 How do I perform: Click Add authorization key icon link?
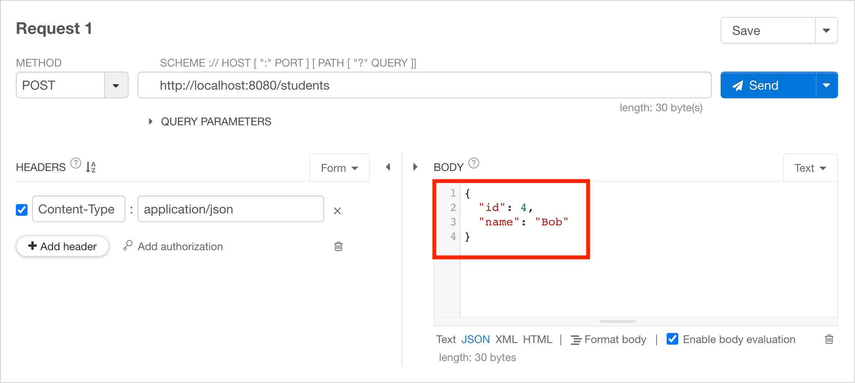[173, 246]
